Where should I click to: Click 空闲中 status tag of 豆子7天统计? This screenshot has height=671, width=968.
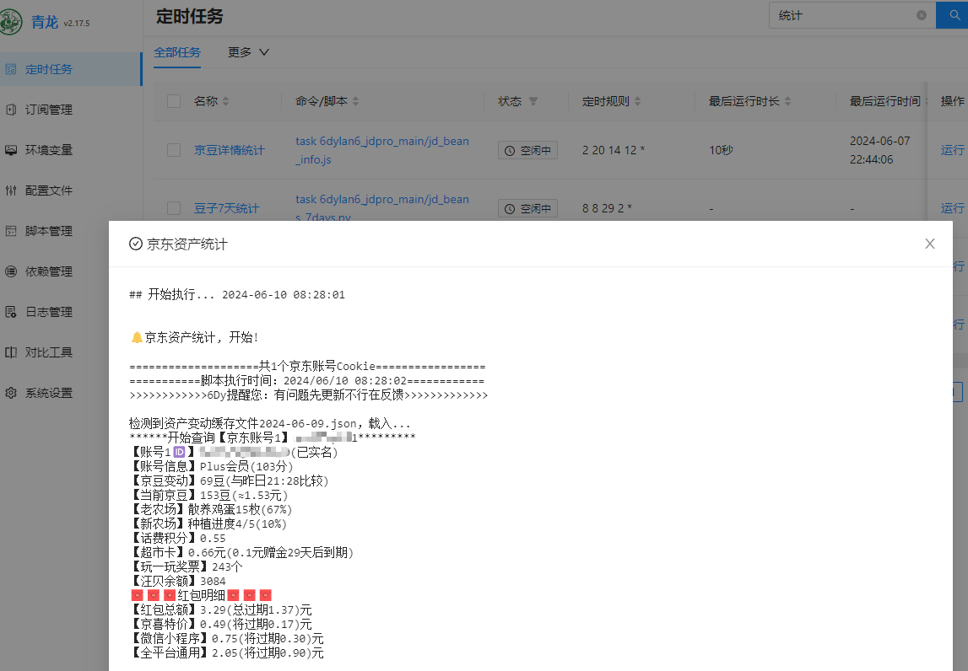click(527, 208)
